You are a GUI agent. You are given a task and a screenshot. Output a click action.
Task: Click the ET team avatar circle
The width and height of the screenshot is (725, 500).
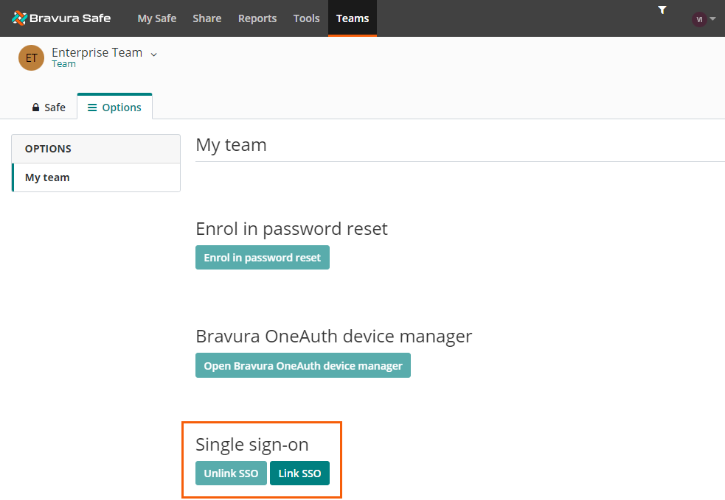point(30,57)
